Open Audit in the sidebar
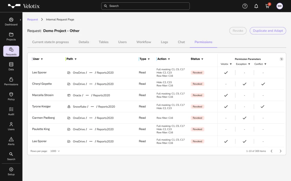291x181 pixels. [x=11, y=111]
